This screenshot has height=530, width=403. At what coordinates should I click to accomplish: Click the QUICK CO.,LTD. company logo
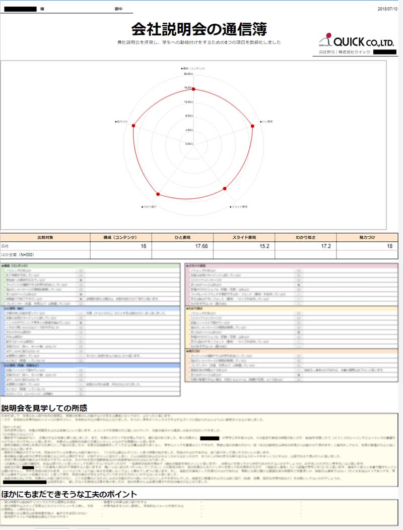click(356, 40)
